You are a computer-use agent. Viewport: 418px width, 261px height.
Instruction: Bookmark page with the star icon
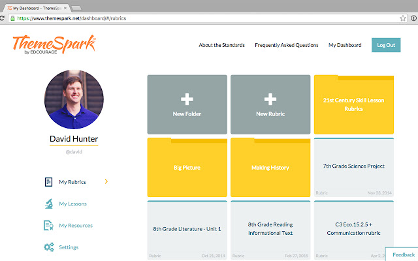(x=402, y=18)
